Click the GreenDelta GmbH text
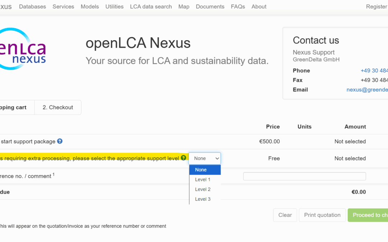The width and height of the screenshot is (388, 242). [x=316, y=60]
